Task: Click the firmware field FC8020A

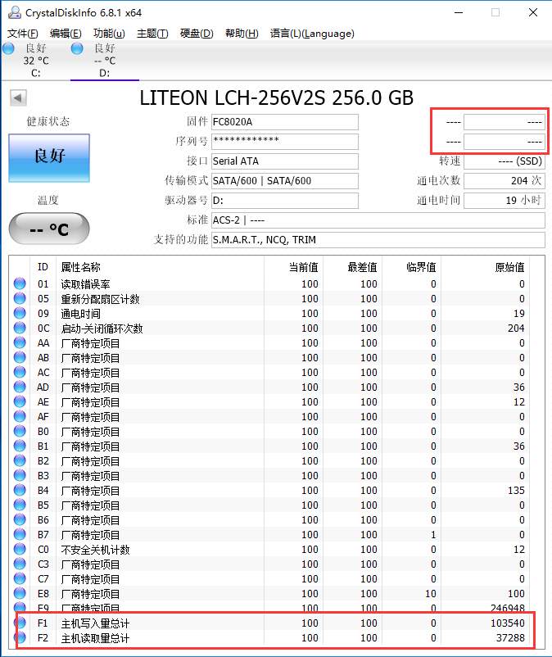Action: click(x=285, y=122)
